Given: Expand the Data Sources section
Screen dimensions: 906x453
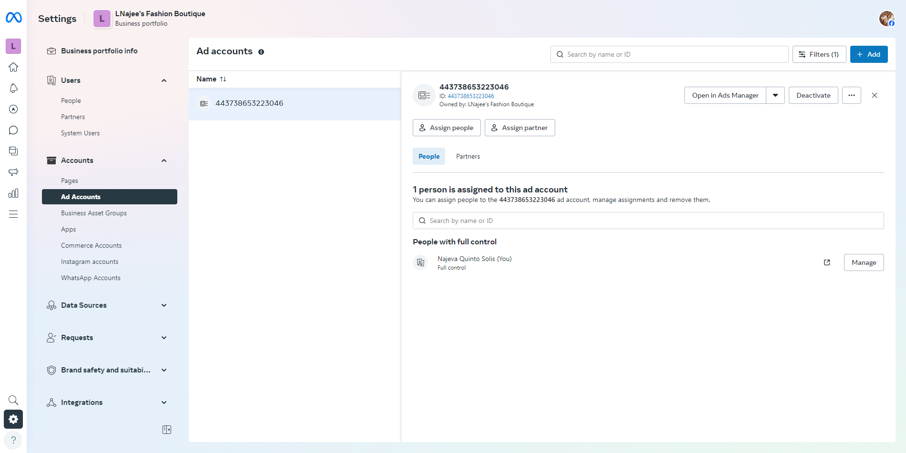Looking at the screenshot, I should click(164, 305).
